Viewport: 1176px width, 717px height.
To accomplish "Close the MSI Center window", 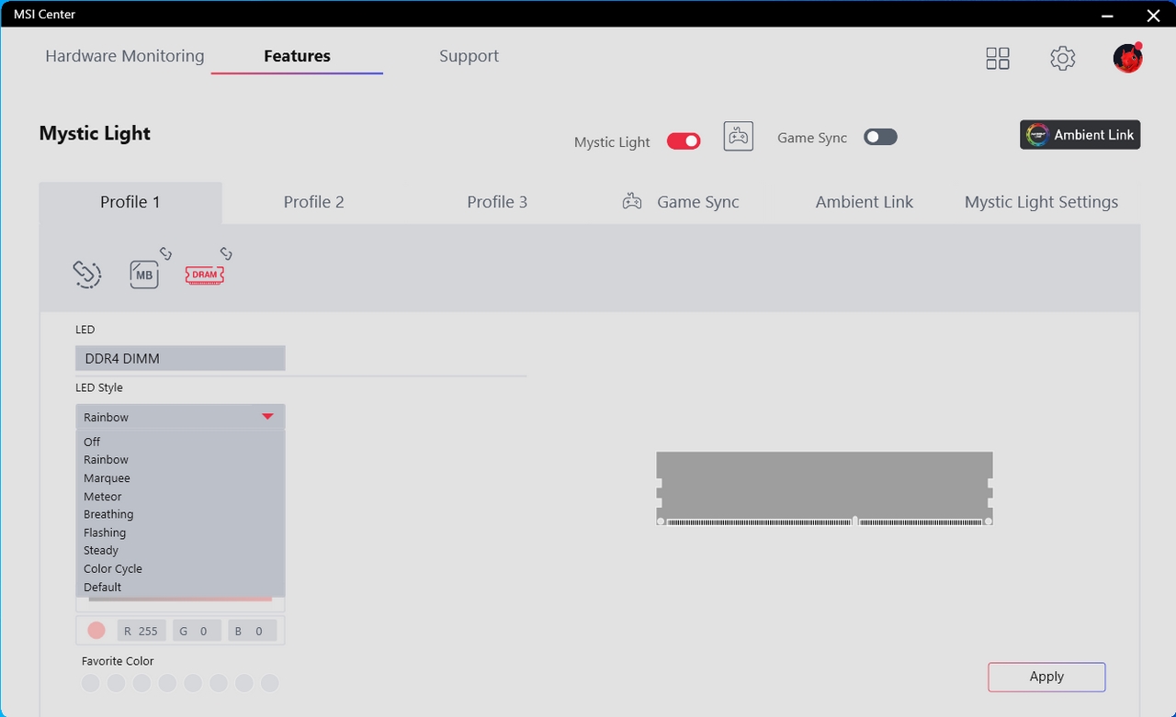I will coord(1154,15).
